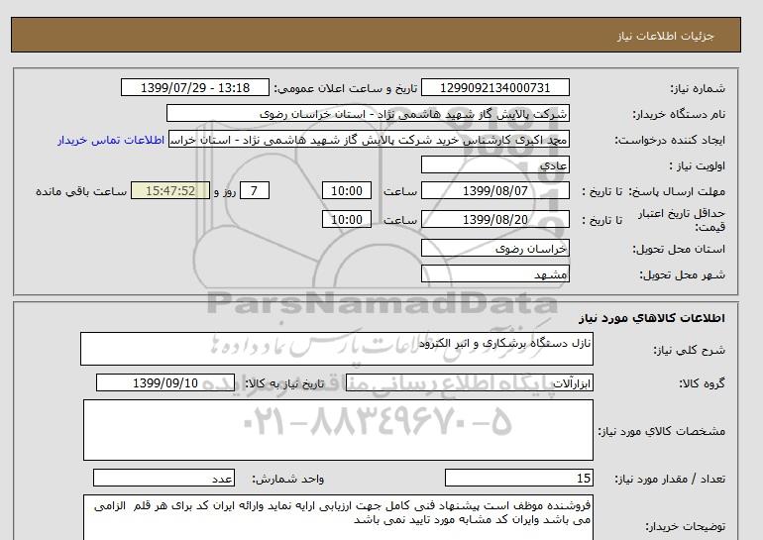
Task: Open the اطلاعات تماس خریدار link
Action: pyautogui.click(x=111, y=140)
